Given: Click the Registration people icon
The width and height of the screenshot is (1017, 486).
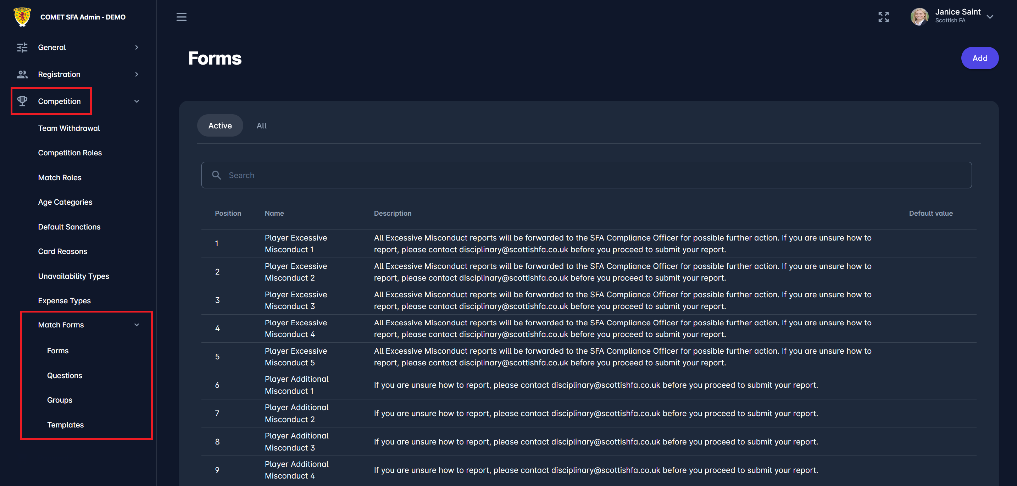Looking at the screenshot, I should click(x=22, y=74).
